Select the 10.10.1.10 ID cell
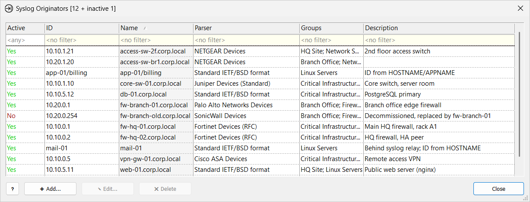 (82, 84)
